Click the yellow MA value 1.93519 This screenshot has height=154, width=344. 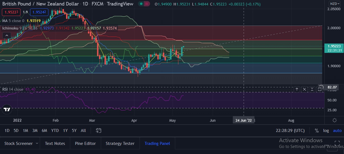pos(33,21)
